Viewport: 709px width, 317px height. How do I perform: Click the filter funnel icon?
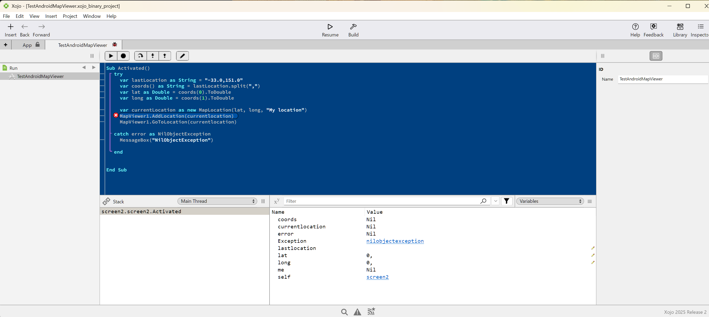click(506, 201)
